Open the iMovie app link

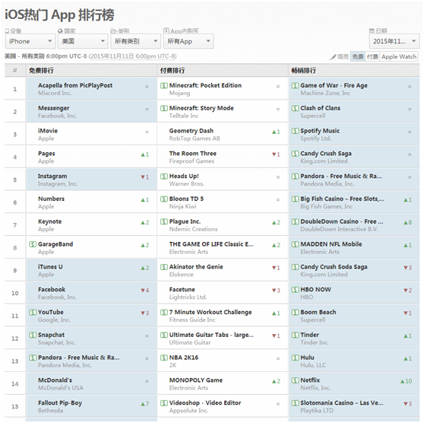click(x=48, y=131)
